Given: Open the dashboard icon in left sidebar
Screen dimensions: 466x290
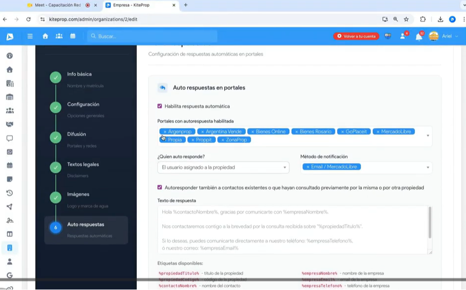Looking at the screenshot, I should 9,56.
